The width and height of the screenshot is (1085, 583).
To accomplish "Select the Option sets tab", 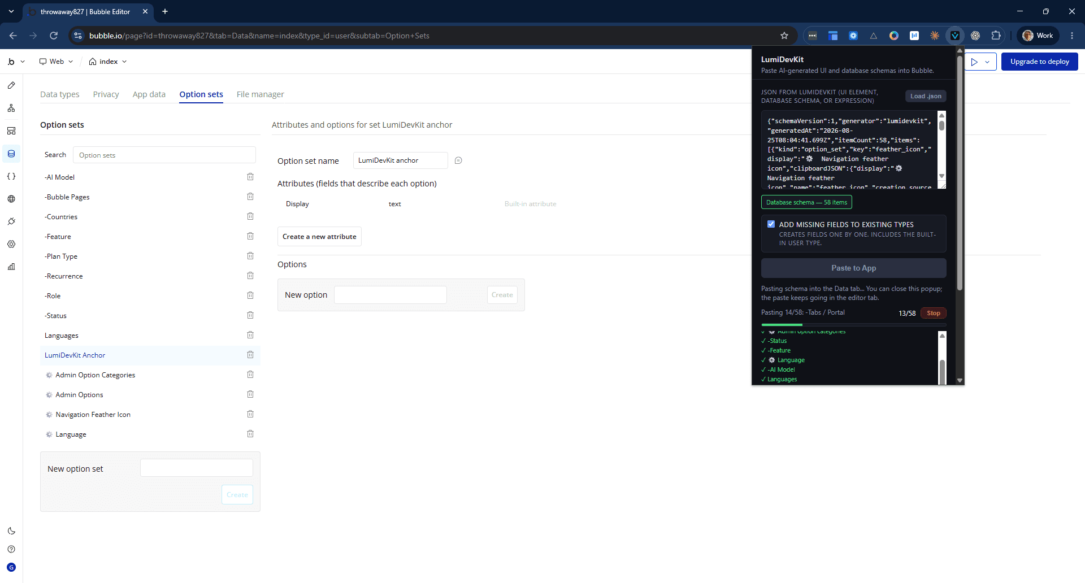I will point(201,94).
